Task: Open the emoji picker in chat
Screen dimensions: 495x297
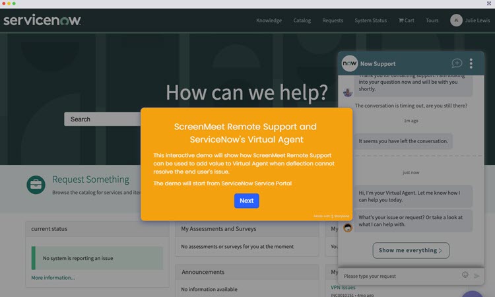Action: click(x=465, y=275)
